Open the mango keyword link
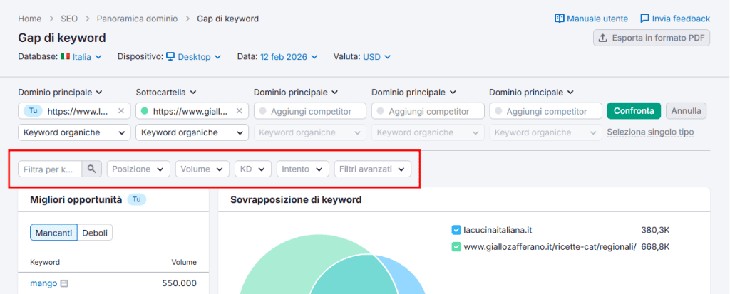The height and width of the screenshot is (294, 730). pyautogui.click(x=43, y=283)
